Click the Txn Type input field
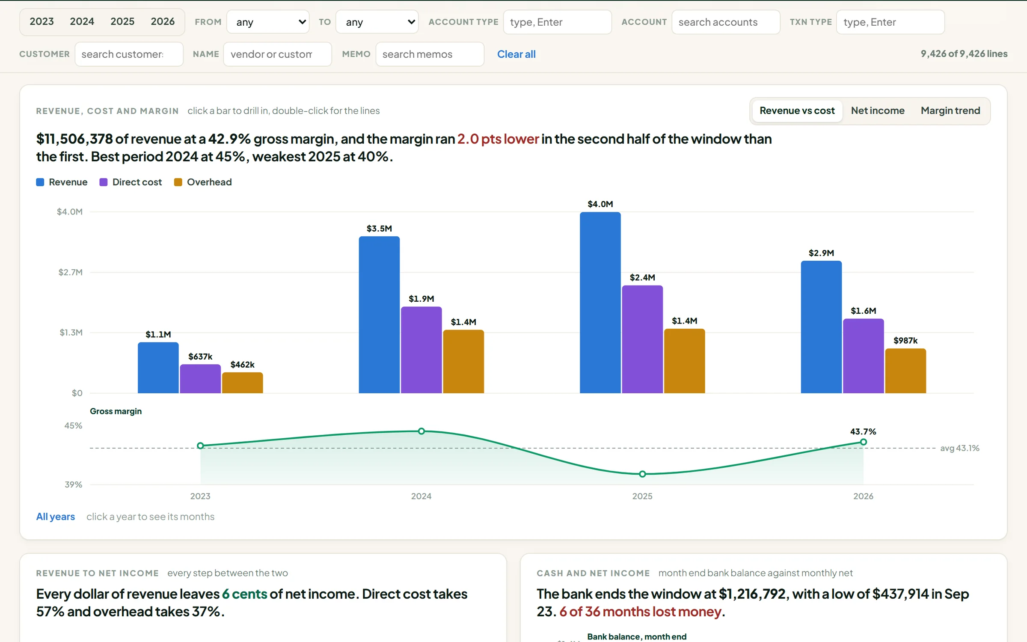This screenshot has height=642, width=1027. pos(890,22)
